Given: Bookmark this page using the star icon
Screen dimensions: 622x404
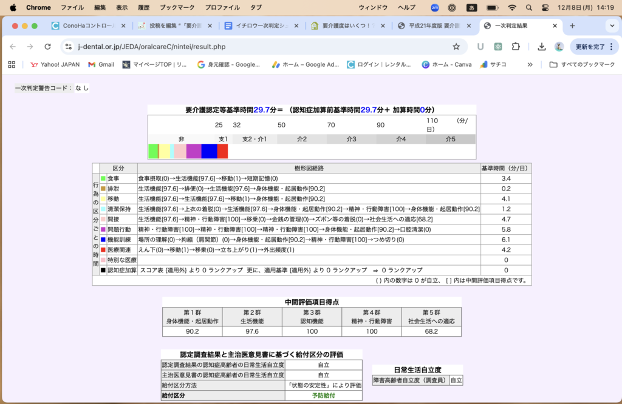Looking at the screenshot, I should tap(456, 47).
